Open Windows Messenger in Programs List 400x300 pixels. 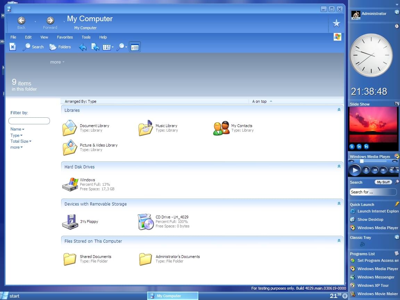coord(372,277)
